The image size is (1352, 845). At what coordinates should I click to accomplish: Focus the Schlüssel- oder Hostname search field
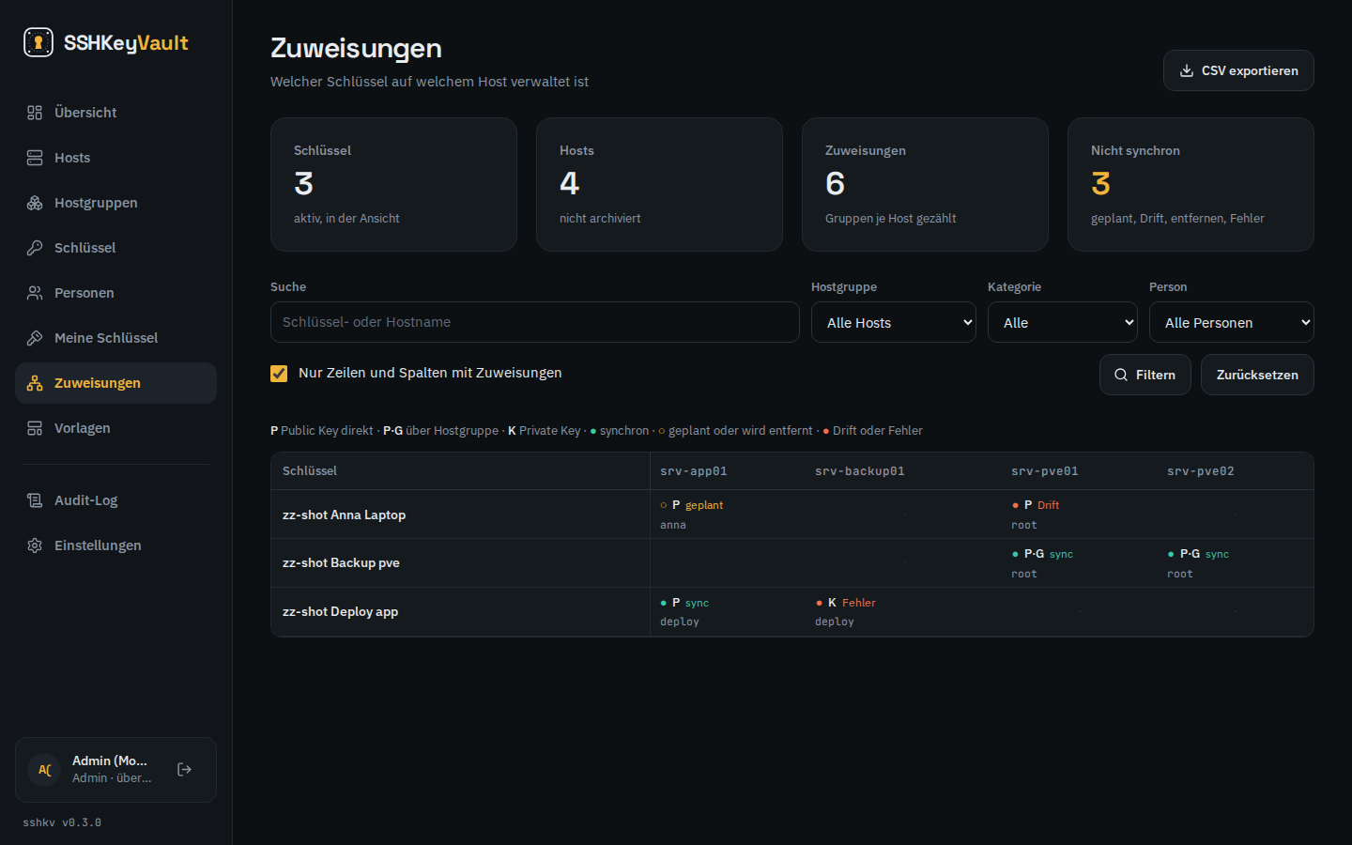[535, 322]
